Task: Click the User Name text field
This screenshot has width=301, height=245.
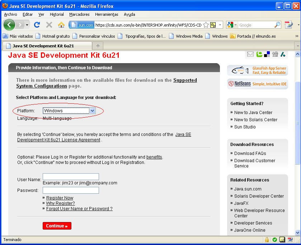Action: (71, 177)
